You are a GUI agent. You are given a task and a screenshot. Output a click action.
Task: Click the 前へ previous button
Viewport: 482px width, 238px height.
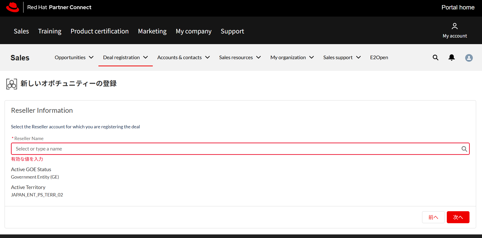(x=433, y=217)
